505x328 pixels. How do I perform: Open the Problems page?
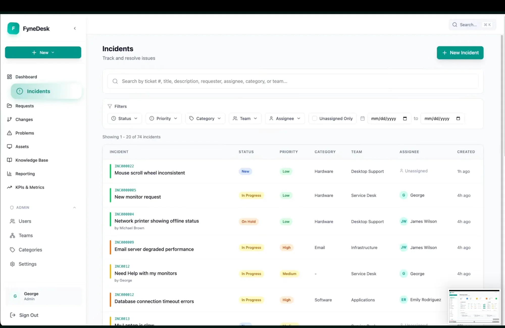pyautogui.click(x=24, y=133)
